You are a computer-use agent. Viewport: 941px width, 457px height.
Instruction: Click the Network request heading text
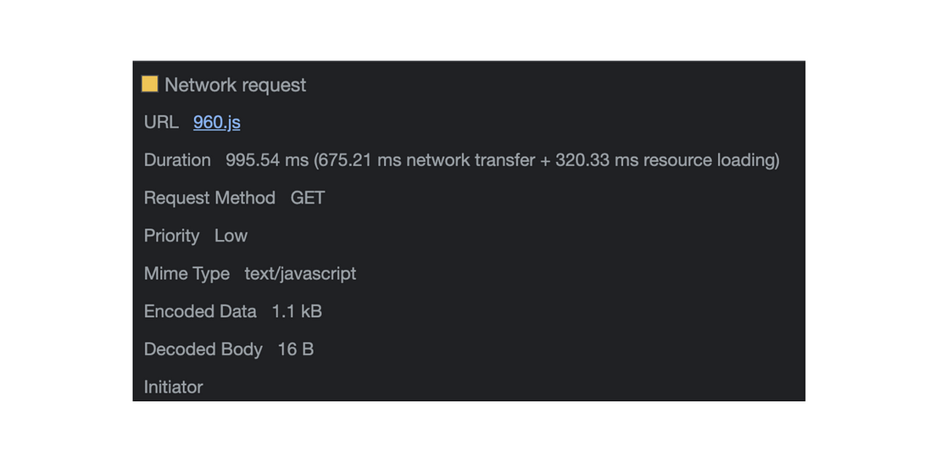[235, 85]
